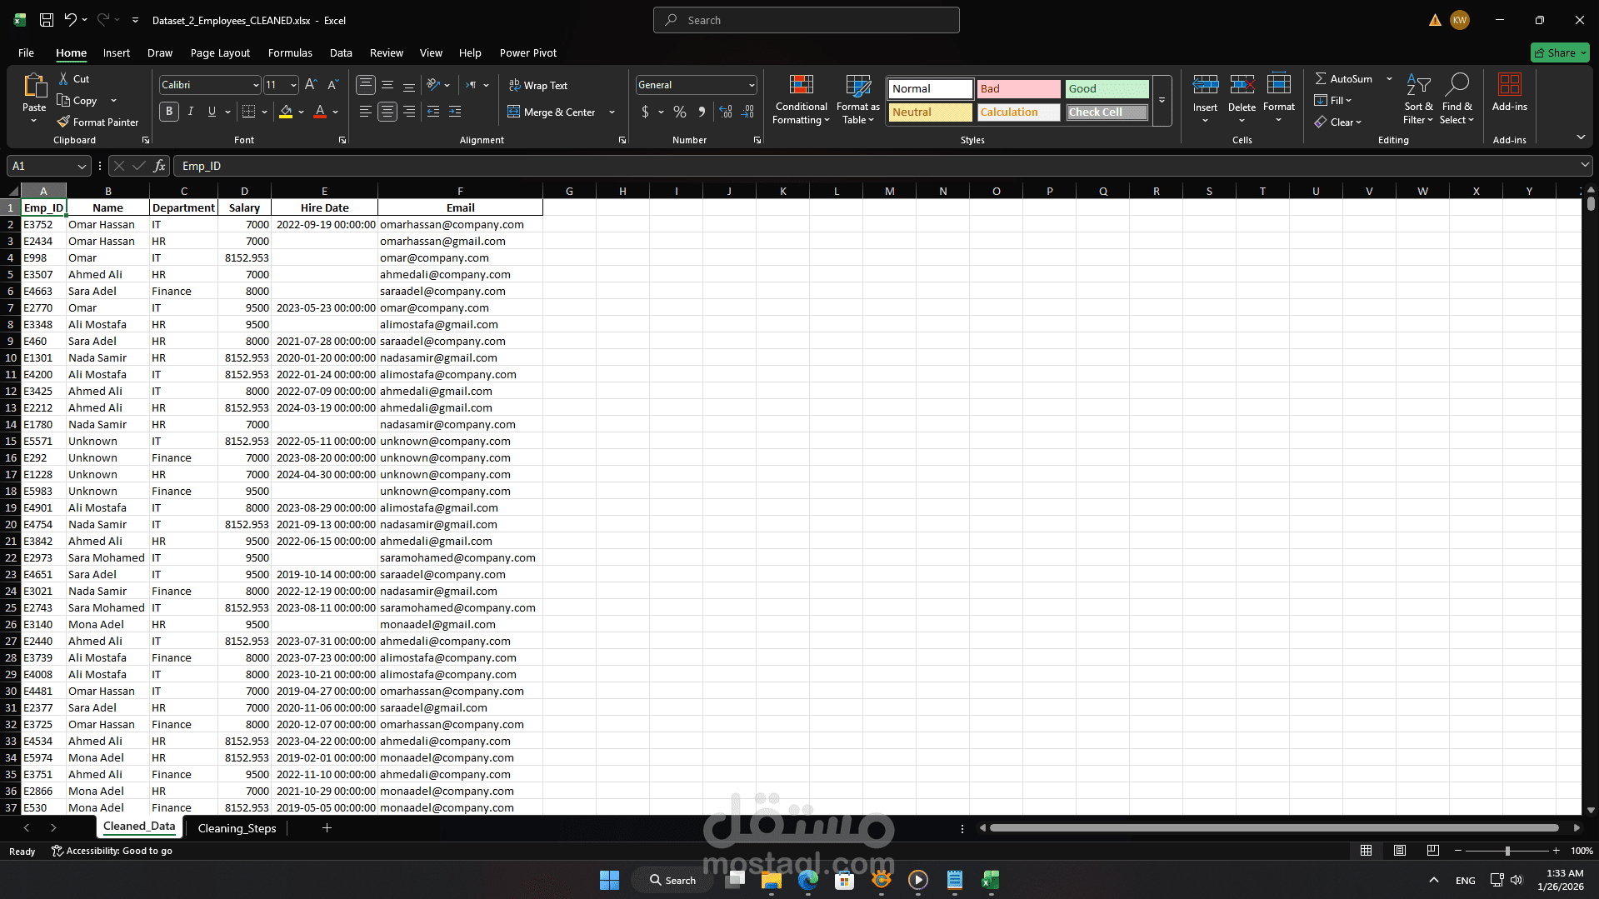Expand the cell Styles gallery
Viewport: 1599px width, 899px height.
(1162, 102)
